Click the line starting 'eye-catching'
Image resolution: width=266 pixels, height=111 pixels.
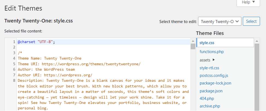point(101,97)
